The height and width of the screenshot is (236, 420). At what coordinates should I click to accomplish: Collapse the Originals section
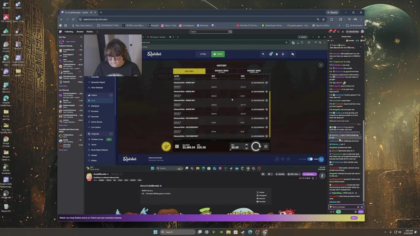click(x=111, y=134)
